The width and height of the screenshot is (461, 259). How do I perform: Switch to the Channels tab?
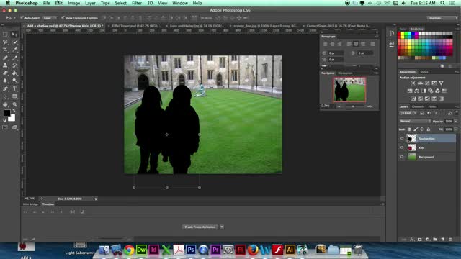pos(418,106)
